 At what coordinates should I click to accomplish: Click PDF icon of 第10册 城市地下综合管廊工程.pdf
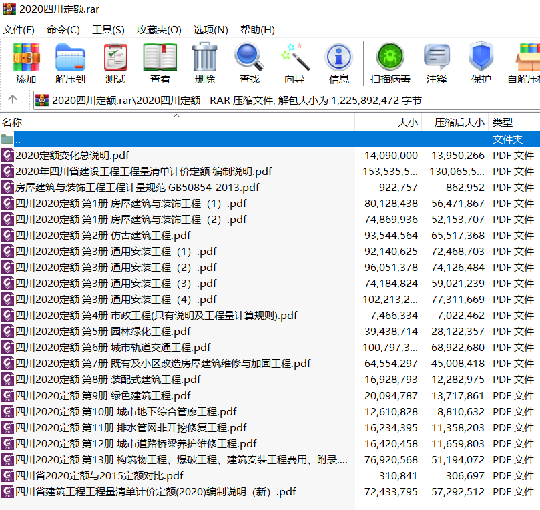point(7,411)
